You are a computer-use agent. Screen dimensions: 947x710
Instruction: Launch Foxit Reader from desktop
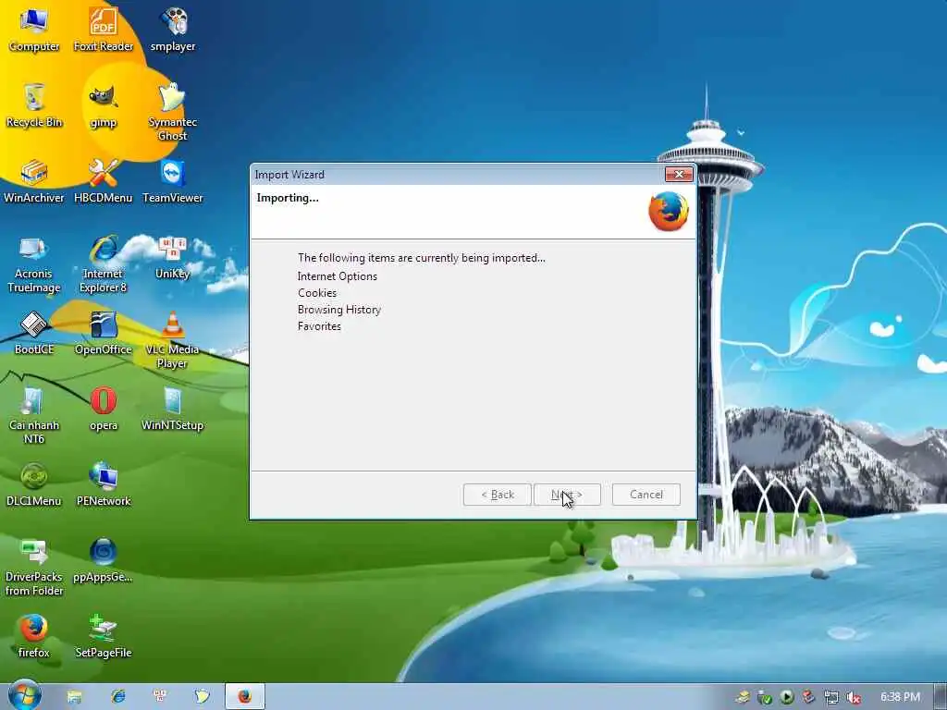pyautogui.click(x=104, y=30)
